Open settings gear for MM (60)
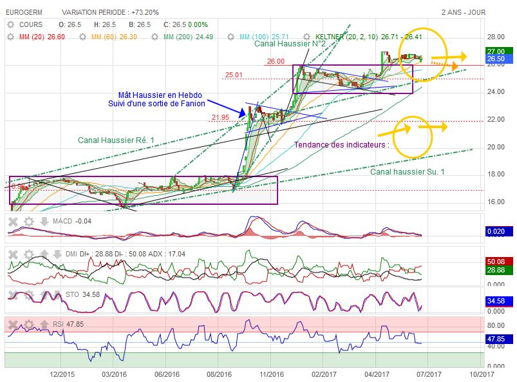 coord(83,37)
